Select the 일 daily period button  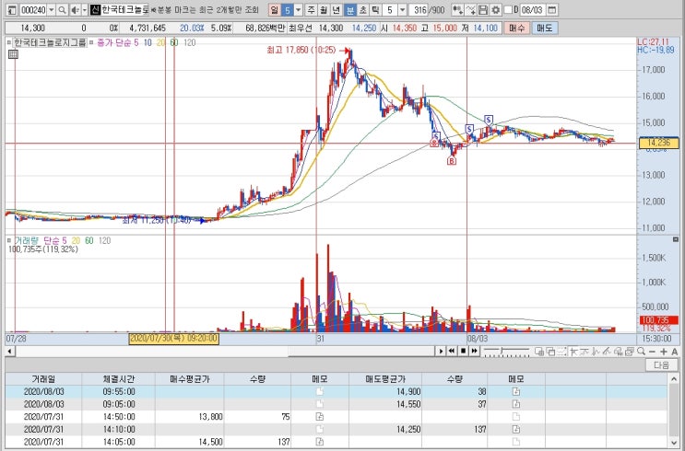pos(275,9)
